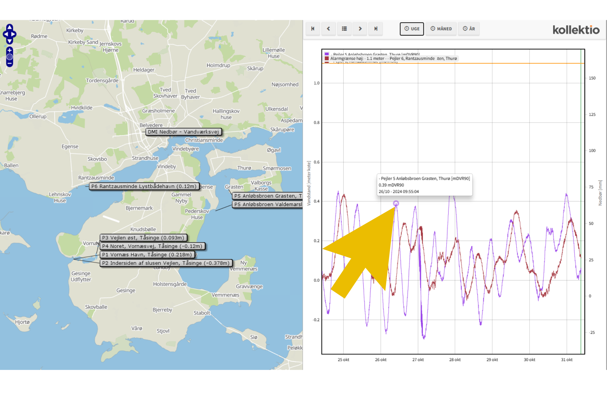The image size is (607, 404).
Task: Pan the map left with arrow
Action: click(x=5, y=34)
